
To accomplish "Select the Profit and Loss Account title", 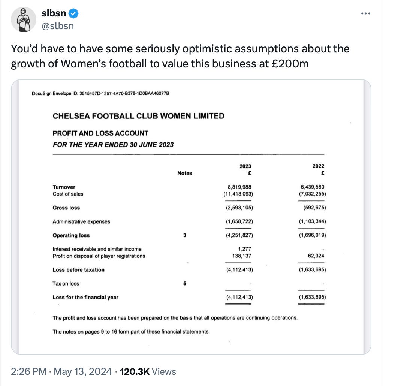I will coord(100,133).
